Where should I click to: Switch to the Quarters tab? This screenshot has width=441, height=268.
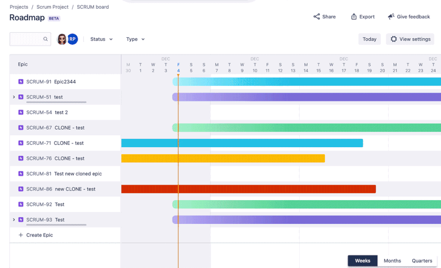(422, 261)
